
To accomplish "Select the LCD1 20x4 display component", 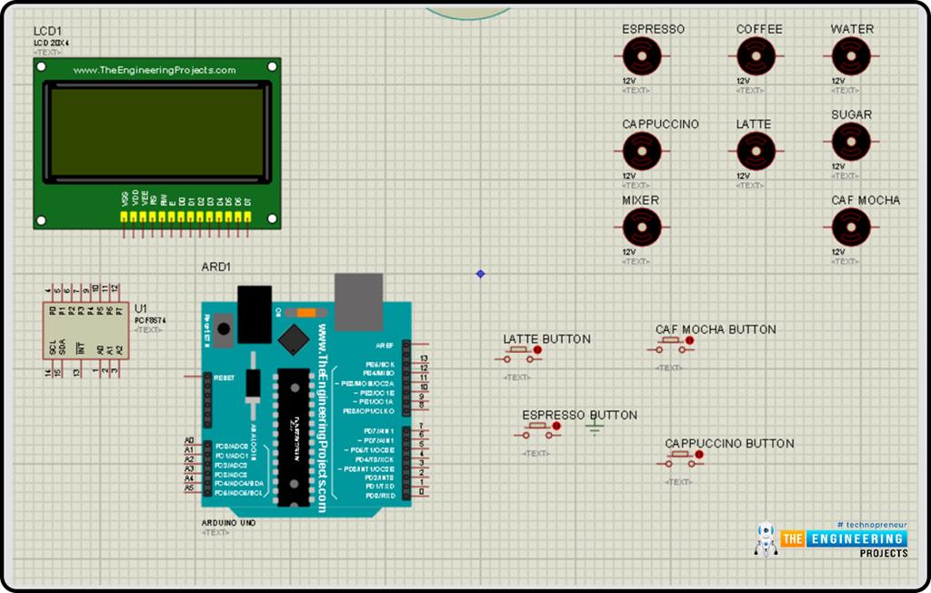I will click(159, 141).
